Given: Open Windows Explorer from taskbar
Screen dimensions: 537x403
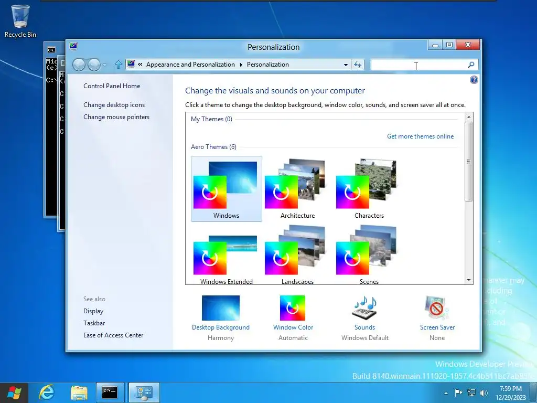Looking at the screenshot, I should click(79, 393).
